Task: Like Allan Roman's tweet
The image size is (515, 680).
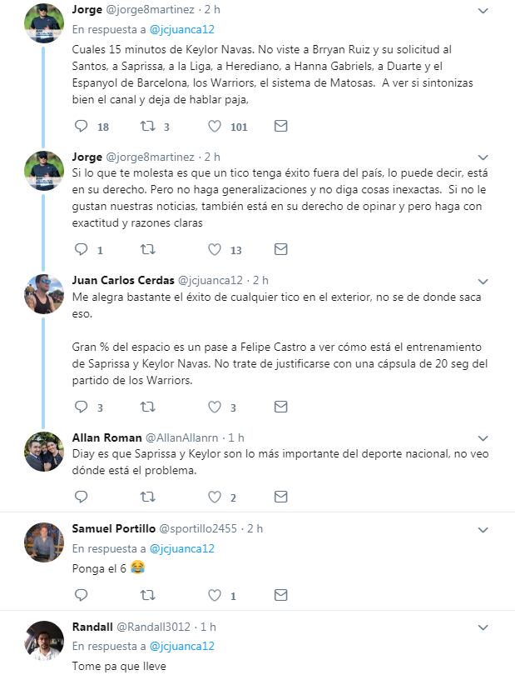Action: [x=215, y=497]
